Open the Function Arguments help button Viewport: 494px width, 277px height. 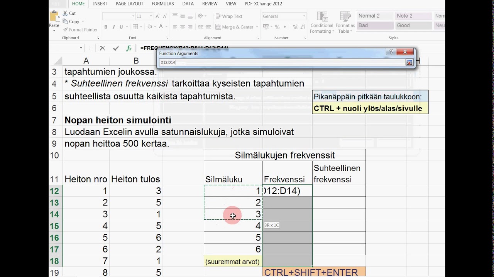pyautogui.click(x=391, y=52)
